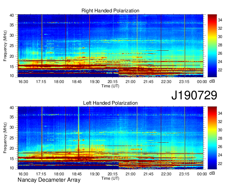Click the 18:00 time tick under Right Handed plot

(59, 82)
